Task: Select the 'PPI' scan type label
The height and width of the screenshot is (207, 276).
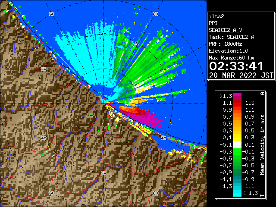Action: tap(213, 23)
